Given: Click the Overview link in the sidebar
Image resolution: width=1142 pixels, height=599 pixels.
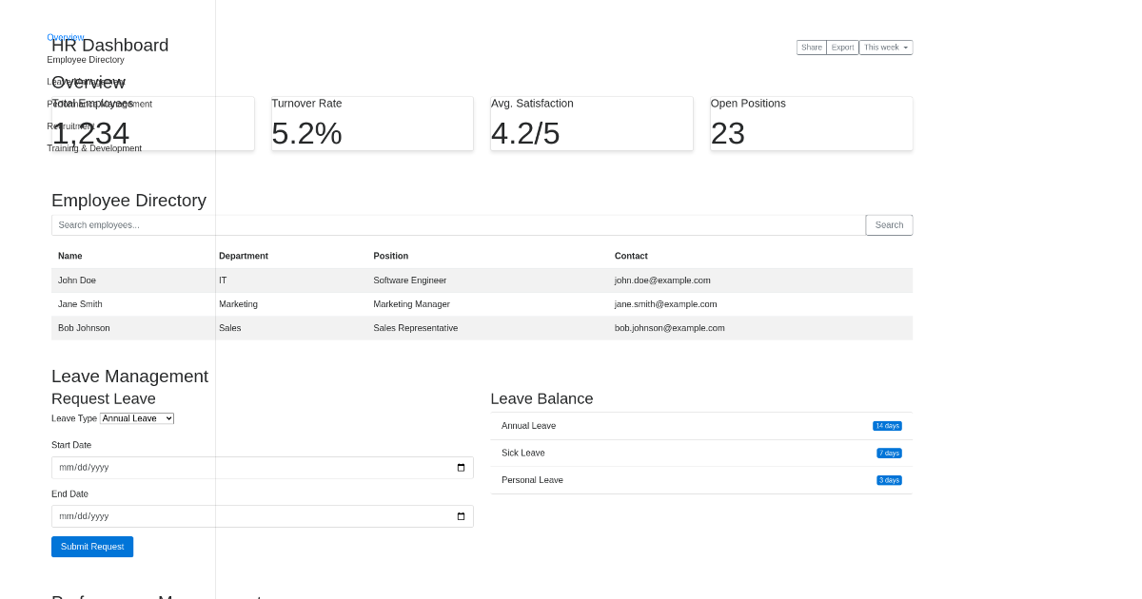Looking at the screenshot, I should coord(65,37).
